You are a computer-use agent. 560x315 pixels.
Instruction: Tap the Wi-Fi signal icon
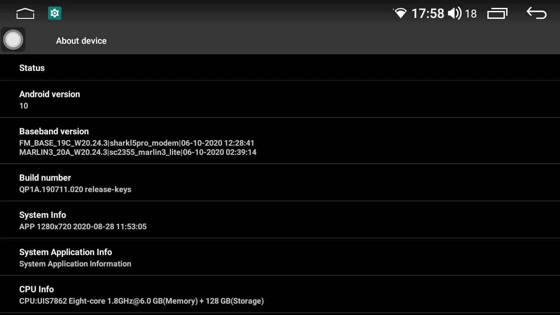(400, 13)
